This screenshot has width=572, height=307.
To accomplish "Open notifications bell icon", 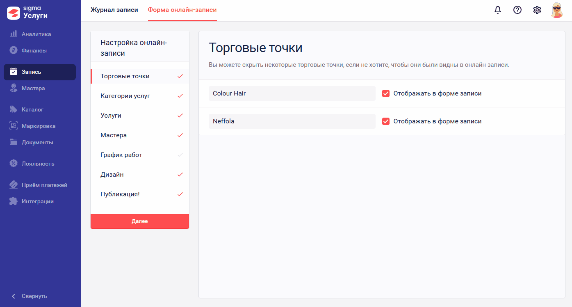I will (498, 10).
